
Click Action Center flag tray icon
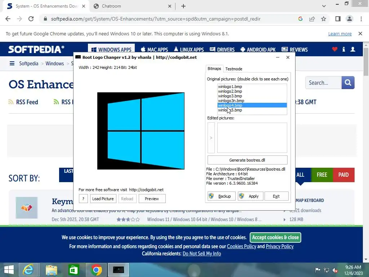317,270
